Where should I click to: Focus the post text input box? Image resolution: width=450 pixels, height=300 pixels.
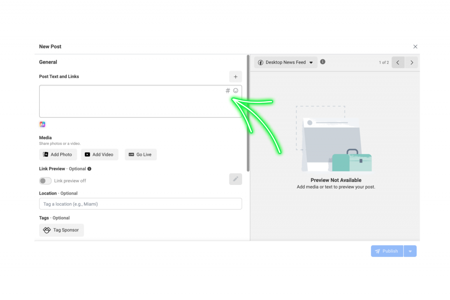point(140,101)
